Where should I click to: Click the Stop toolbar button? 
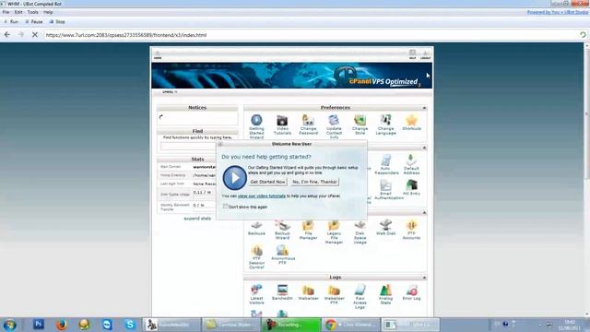[x=57, y=22]
